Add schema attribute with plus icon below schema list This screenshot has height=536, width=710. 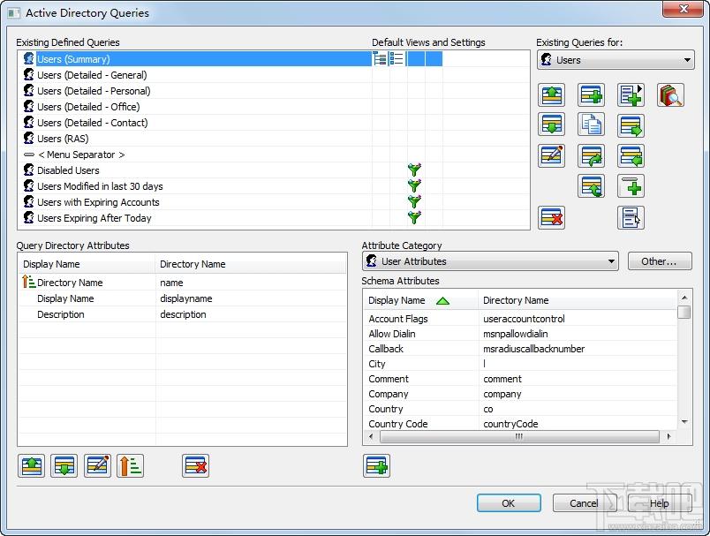[377, 466]
